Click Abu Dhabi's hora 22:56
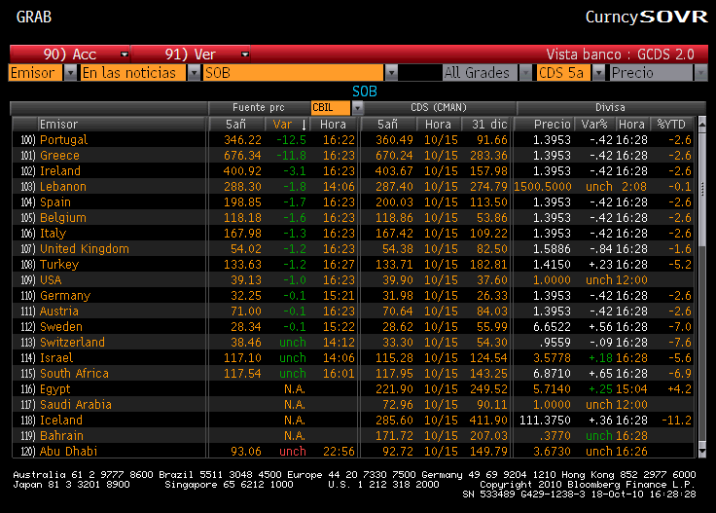Screen dimensions: 716x513 coord(339,451)
